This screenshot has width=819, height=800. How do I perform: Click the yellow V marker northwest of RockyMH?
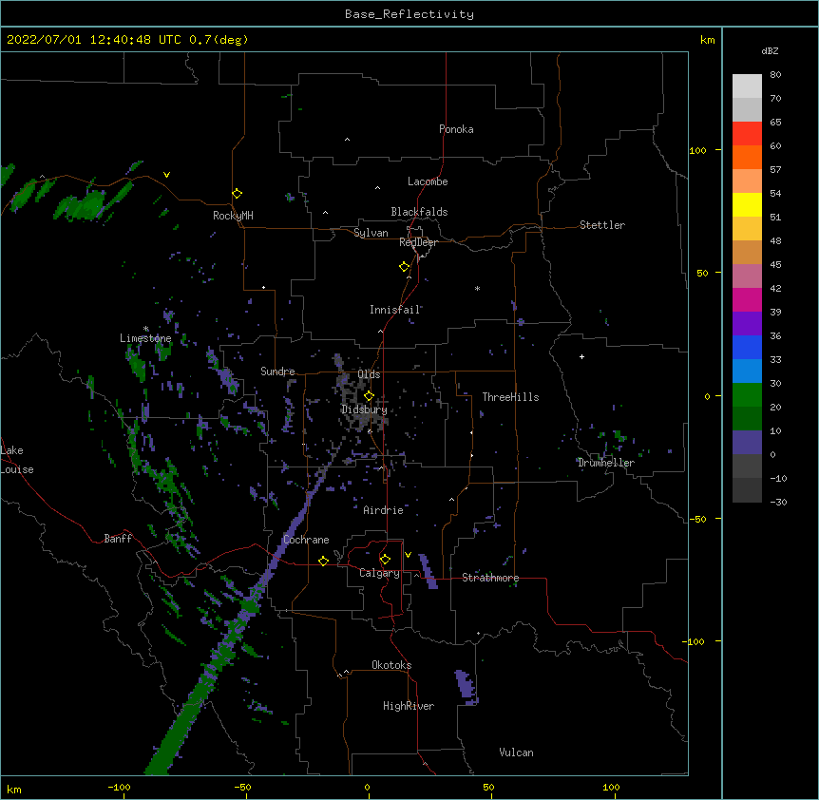(x=166, y=175)
